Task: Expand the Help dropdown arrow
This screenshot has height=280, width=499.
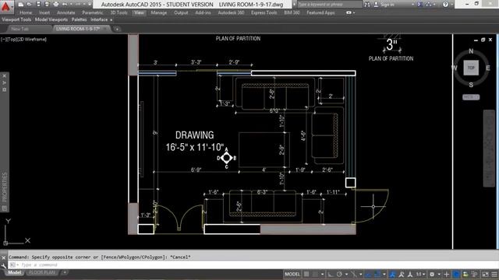Action: 451,5
